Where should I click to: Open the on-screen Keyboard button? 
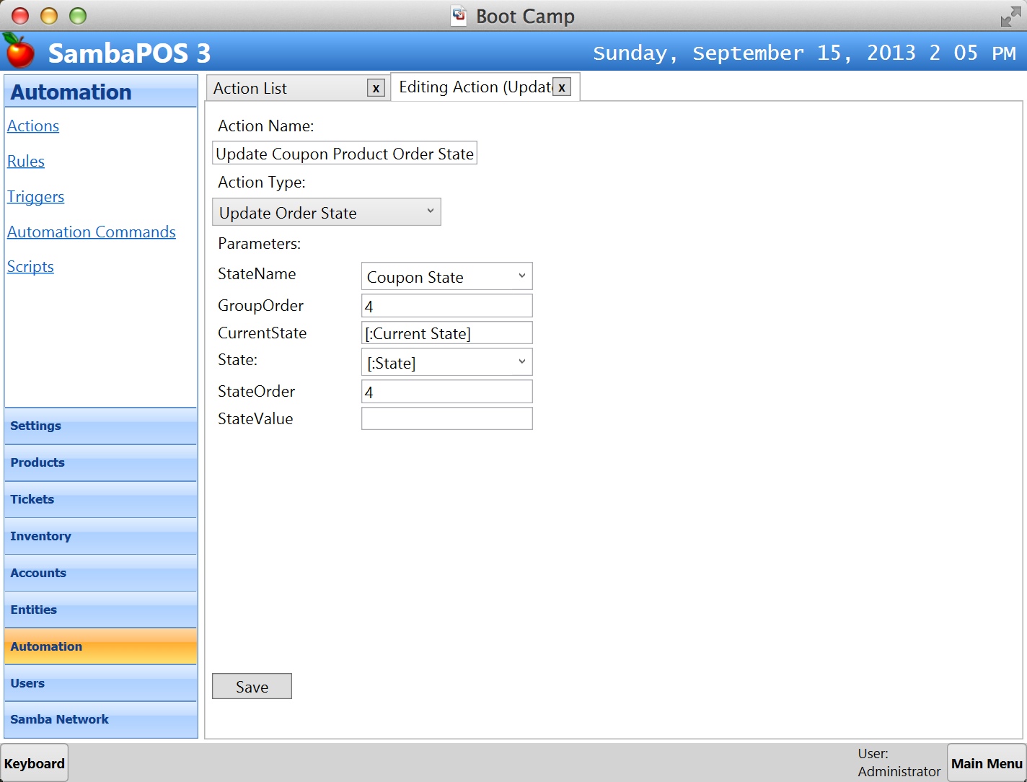point(35,763)
